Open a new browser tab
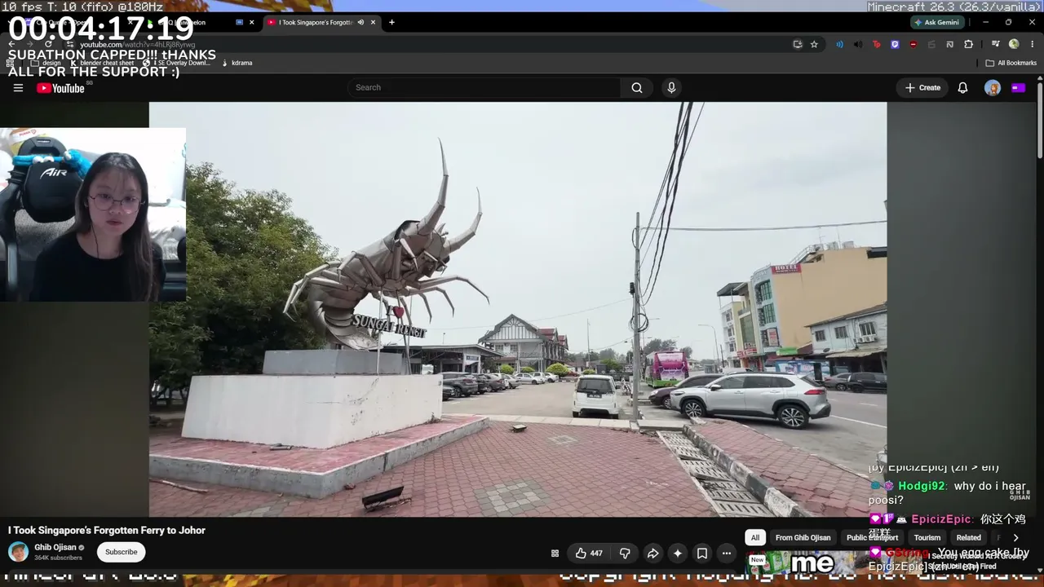The image size is (1044, 587). pyautogui.click(x=391, y=22)
